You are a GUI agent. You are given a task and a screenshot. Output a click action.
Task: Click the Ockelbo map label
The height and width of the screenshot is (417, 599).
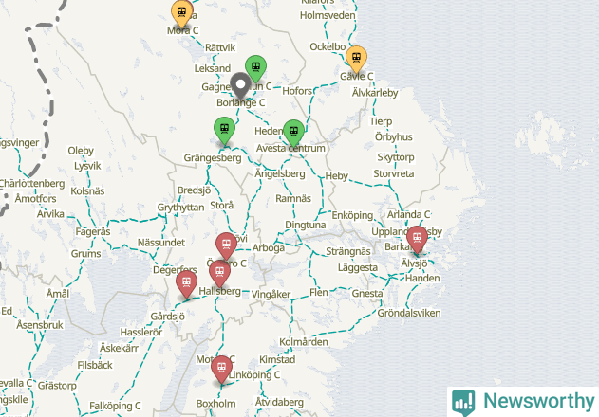[328, 47]
